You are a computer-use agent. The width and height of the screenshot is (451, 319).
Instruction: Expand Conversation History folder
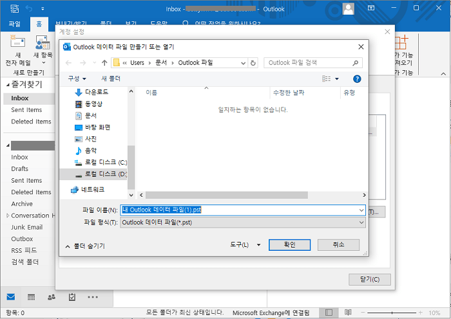(8, 215)
